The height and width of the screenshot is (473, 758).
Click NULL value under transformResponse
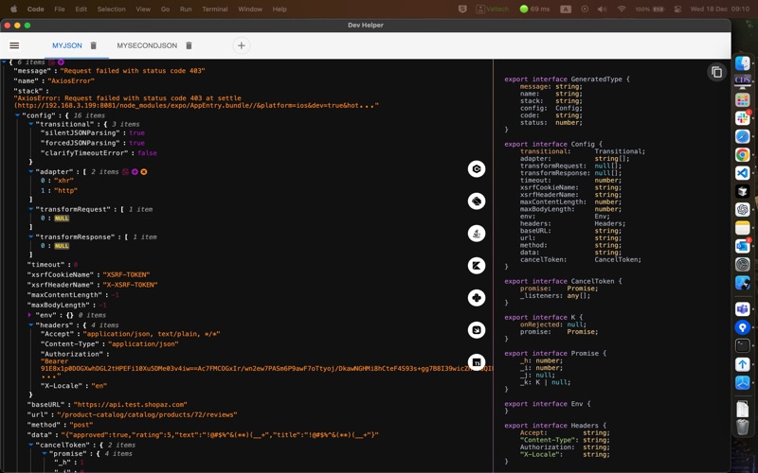tap(62, 246)
